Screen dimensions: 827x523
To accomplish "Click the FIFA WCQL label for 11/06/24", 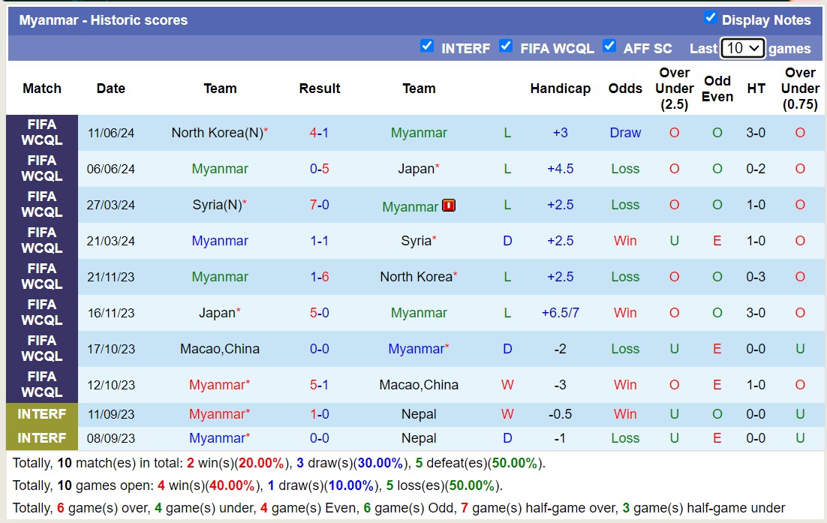I will click(42, 133).
